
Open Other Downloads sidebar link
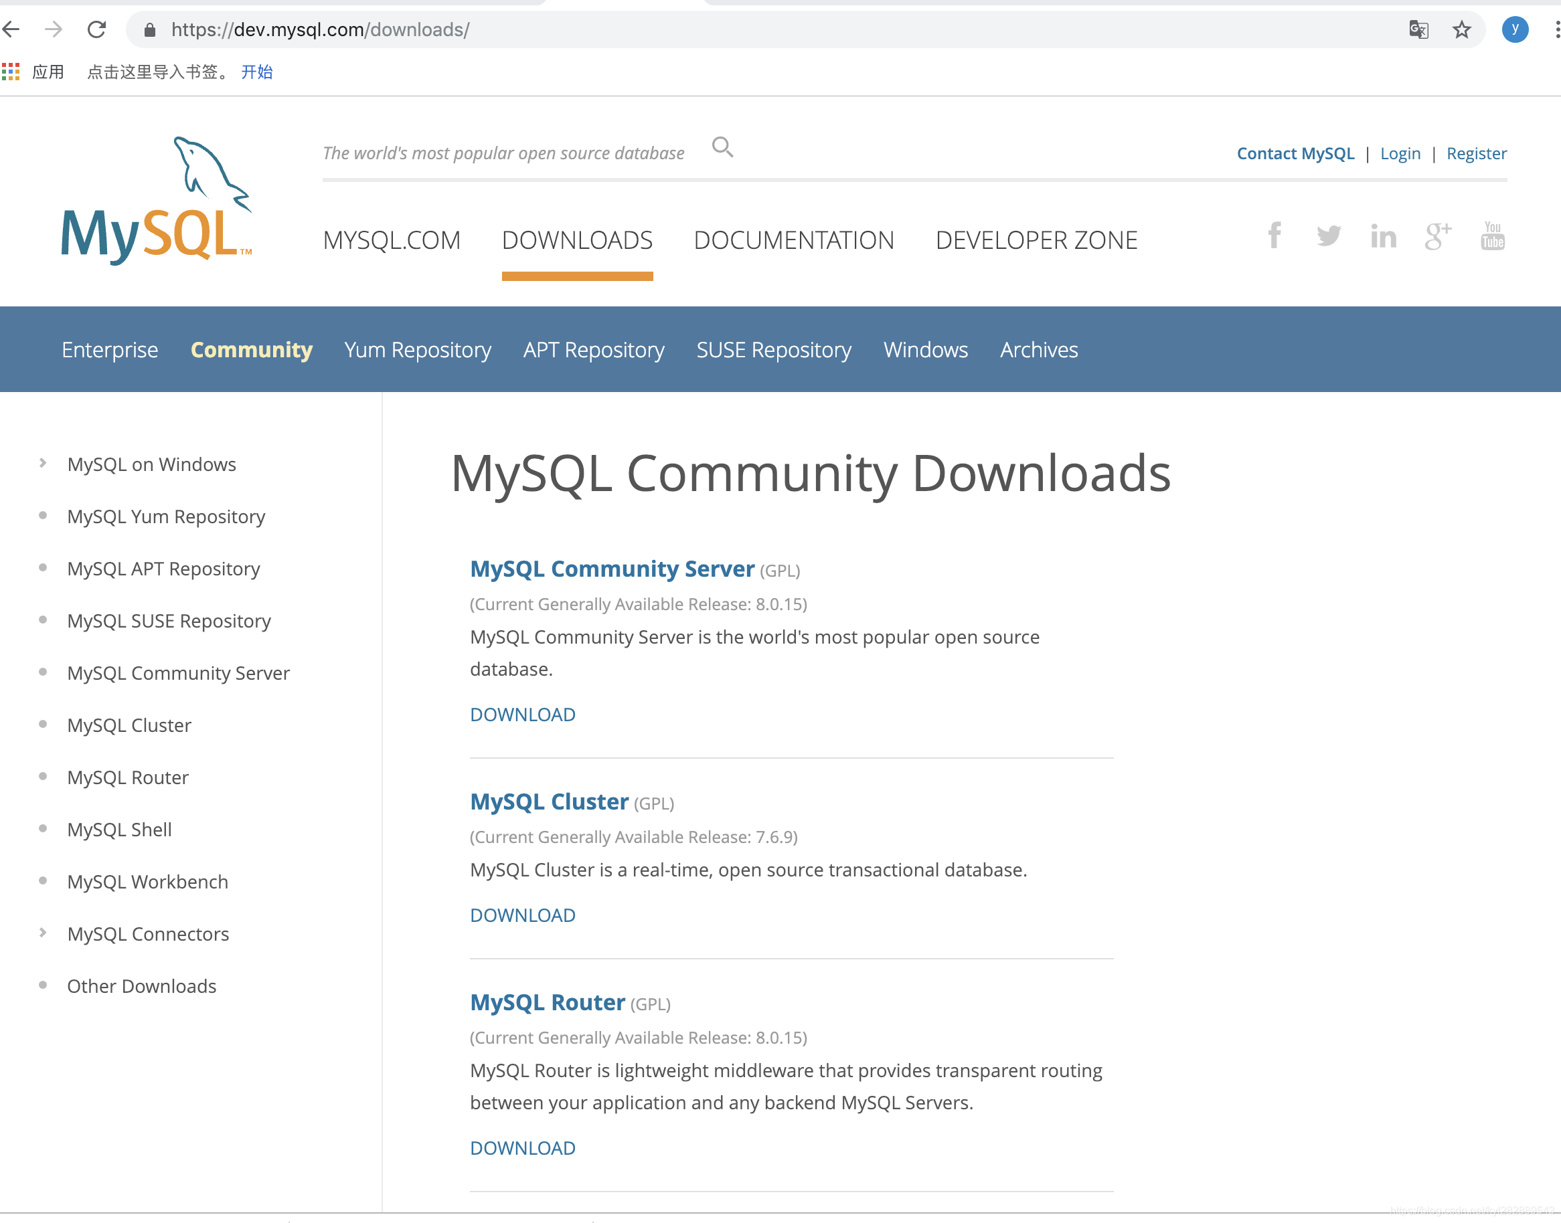(141, 987)
